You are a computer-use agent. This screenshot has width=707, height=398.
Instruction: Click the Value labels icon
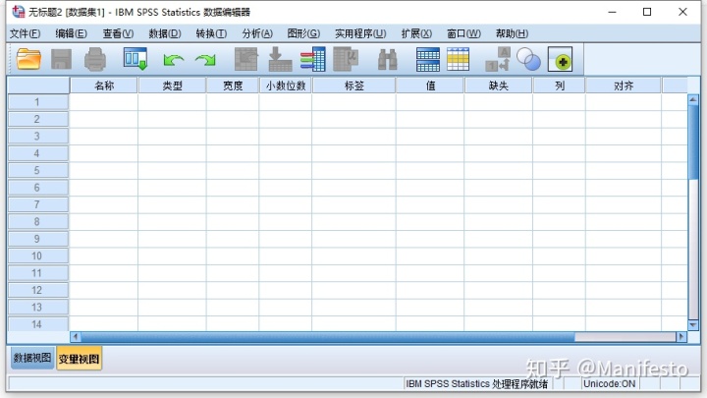[498, 59]
